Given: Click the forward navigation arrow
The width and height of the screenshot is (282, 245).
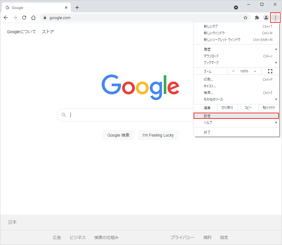Looking at the screenshot, I should pos(15,18).
